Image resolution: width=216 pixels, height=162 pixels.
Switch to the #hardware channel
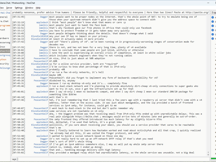[x=4, y=38]
